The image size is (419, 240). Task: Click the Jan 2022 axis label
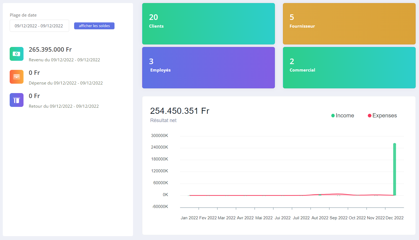tap(189, 218)
